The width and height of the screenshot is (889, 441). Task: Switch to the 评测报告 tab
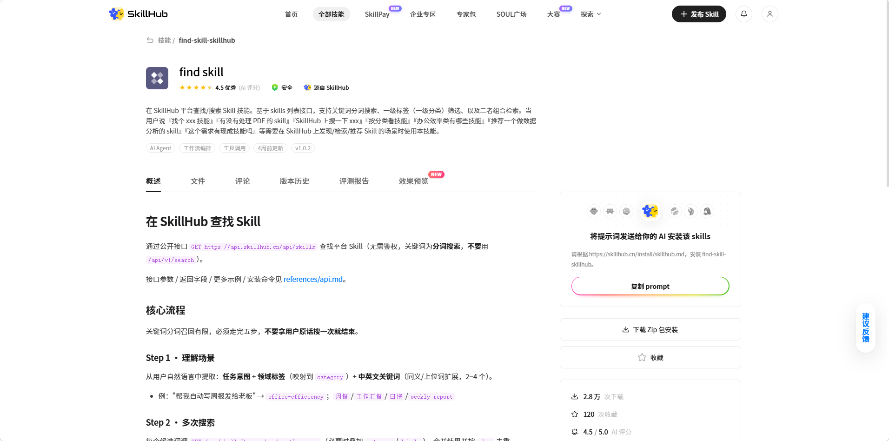pyautogui.click(x=354, y=181)
